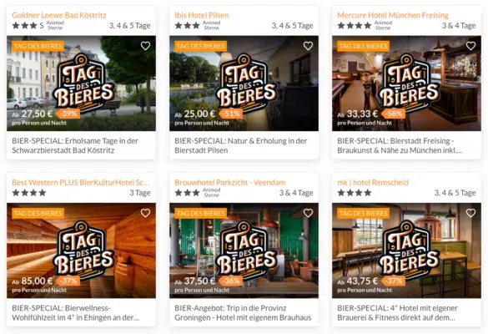Viewport: 488px width, 334px height.
Task: Click the mk hotel Remscheid brewery photo
Action: [x=406, y=250]
